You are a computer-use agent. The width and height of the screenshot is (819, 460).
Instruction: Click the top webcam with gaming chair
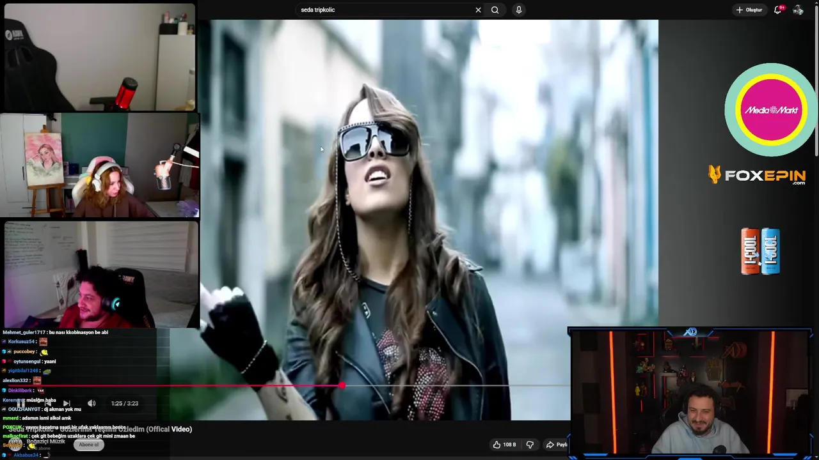(99, 57)
